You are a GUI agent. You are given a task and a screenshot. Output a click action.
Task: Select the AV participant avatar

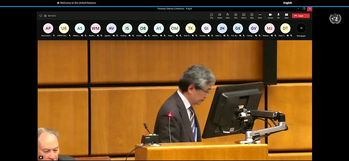tap(111, 28)
